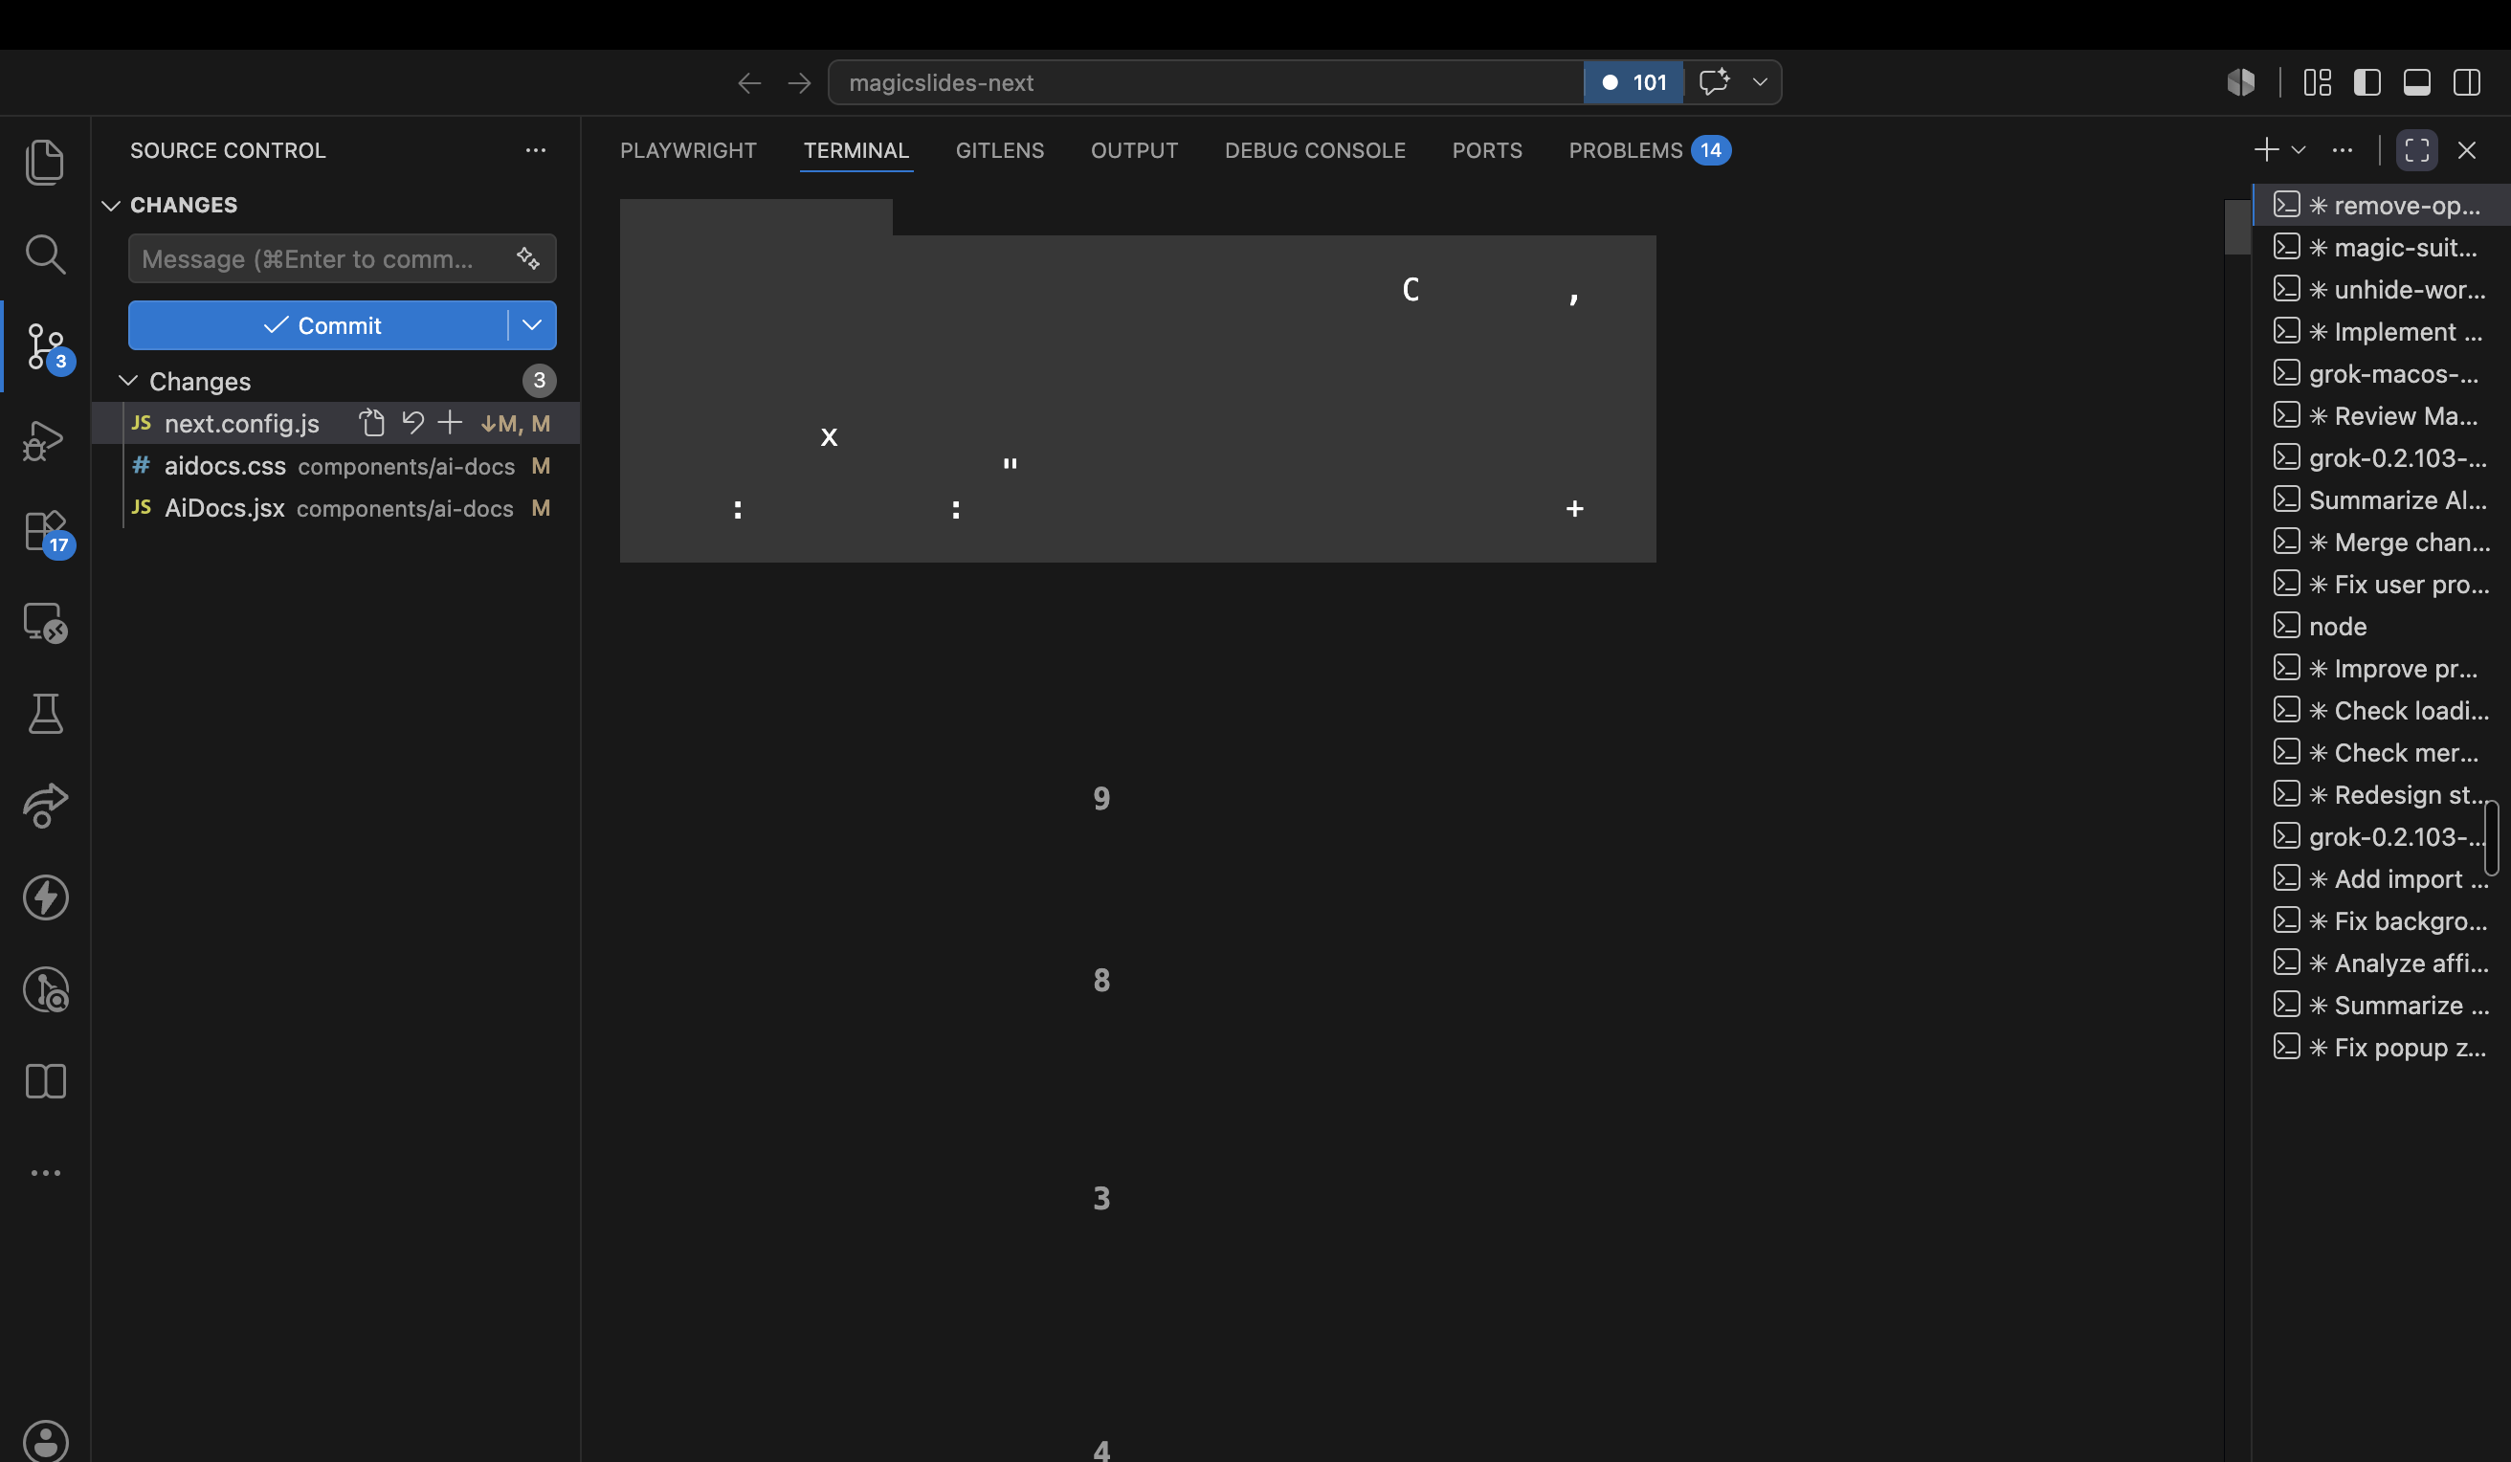Click the Copilot status icon in the title bar
This screenshot has width=2511, height=1462.
coord(2241,81)
